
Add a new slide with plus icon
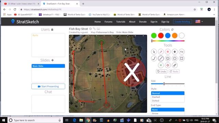(52, 60)
